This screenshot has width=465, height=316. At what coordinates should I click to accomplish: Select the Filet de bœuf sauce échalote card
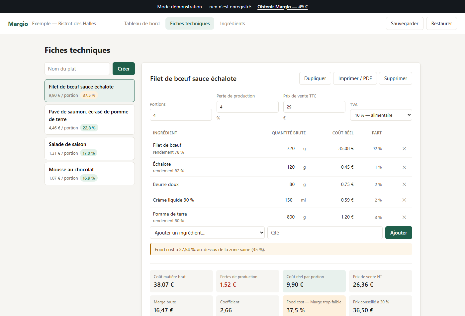tap(90, 90)
